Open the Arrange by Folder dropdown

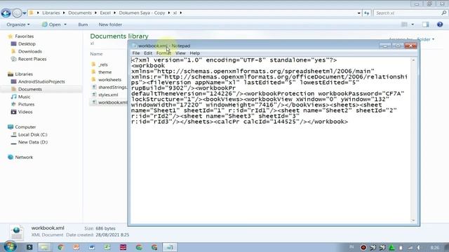(x=426, y=39)
